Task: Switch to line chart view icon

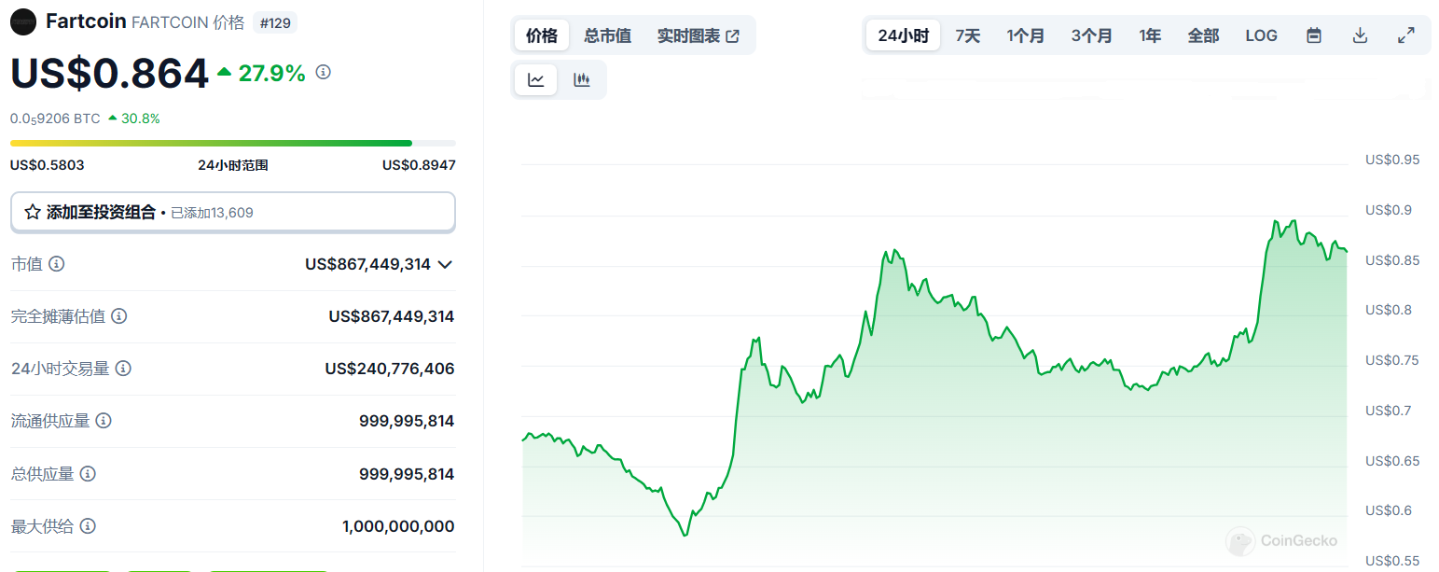Action: point(535,80)
